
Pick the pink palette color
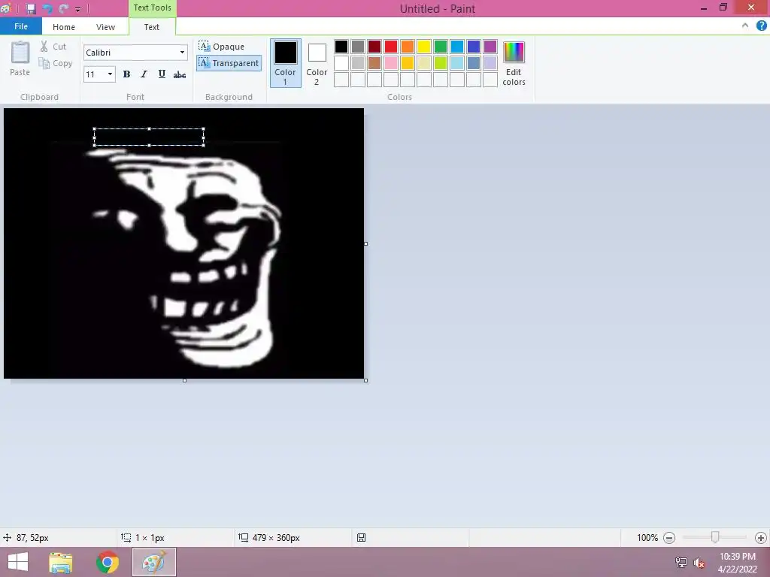coord(391,63)
